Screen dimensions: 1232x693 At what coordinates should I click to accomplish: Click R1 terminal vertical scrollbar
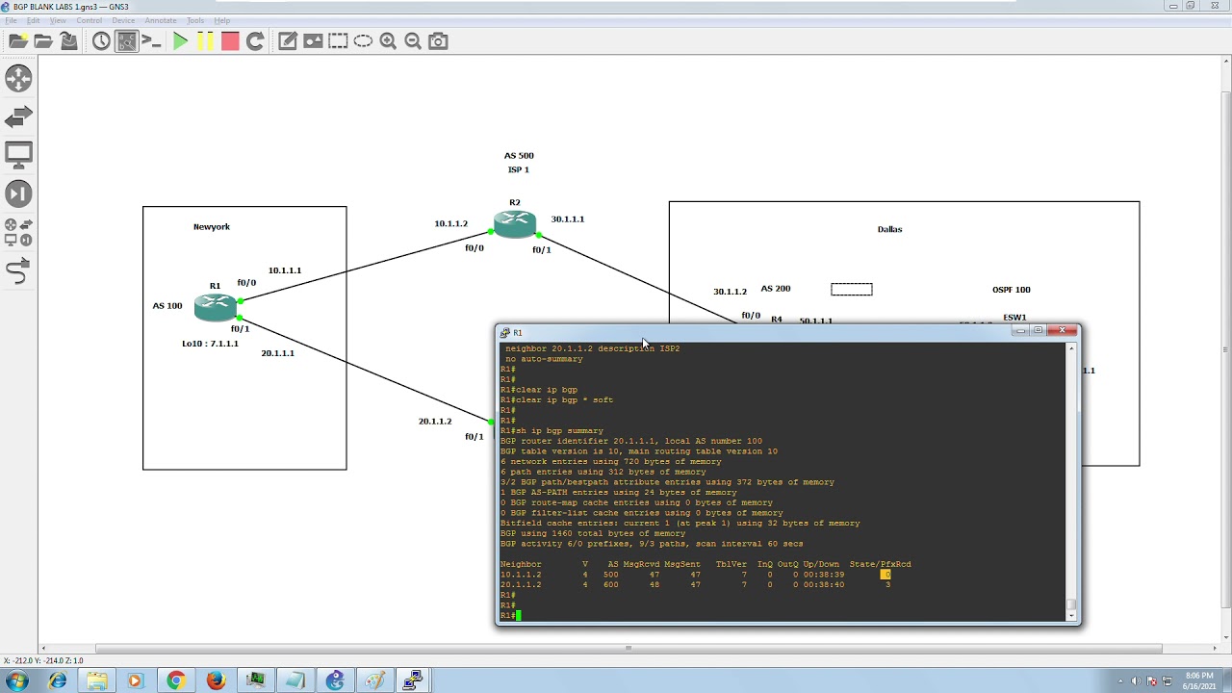pos(1071,479)
